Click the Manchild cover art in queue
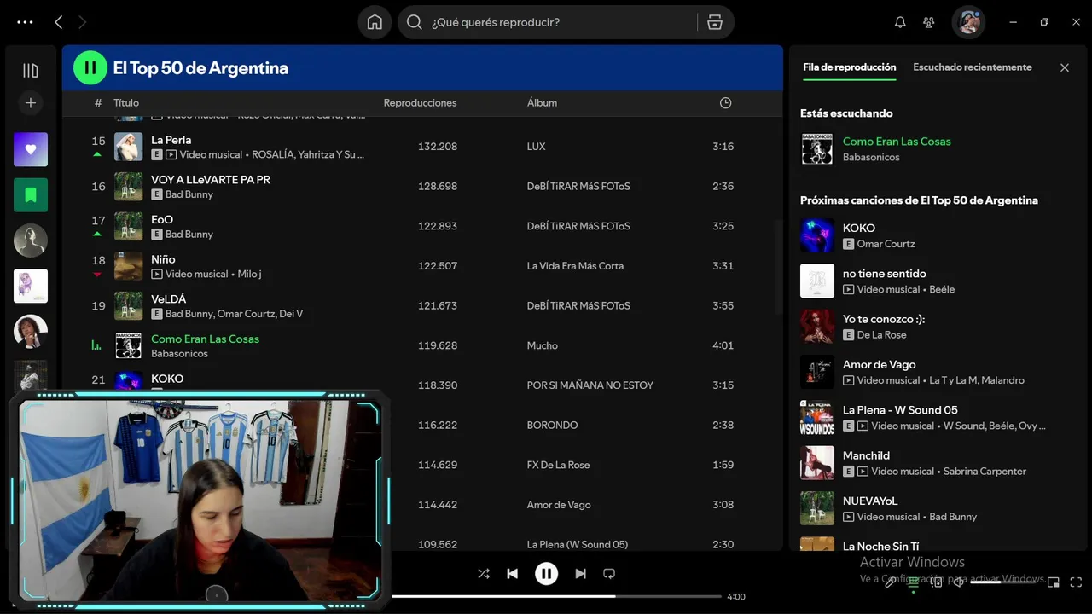 (817, 463)
